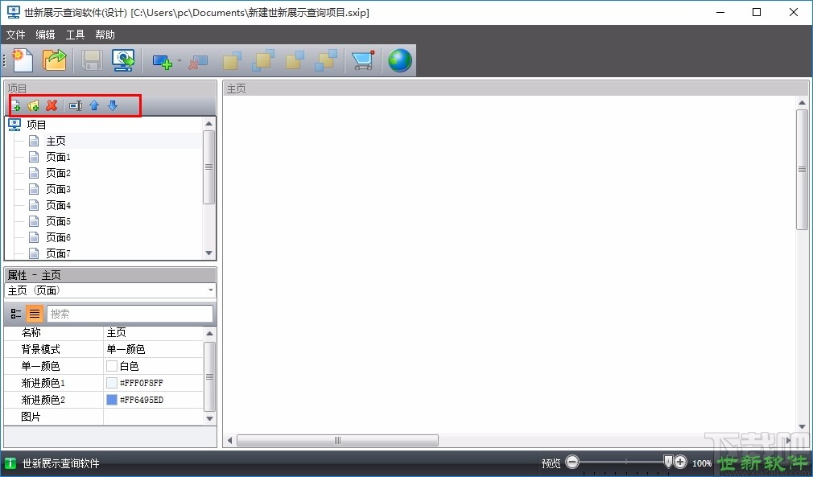Screen dimensions: 813x477
Task: Zoom out with the minus button
Action: point(572,462)
